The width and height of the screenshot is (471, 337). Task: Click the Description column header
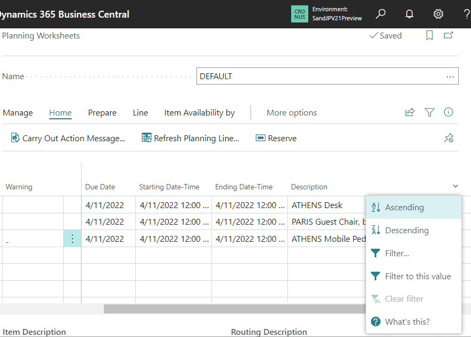pos(309,187)
